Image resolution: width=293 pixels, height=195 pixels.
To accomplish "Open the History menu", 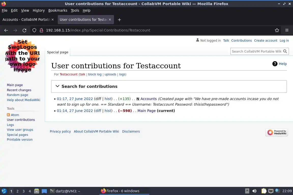I will point(39,10).
